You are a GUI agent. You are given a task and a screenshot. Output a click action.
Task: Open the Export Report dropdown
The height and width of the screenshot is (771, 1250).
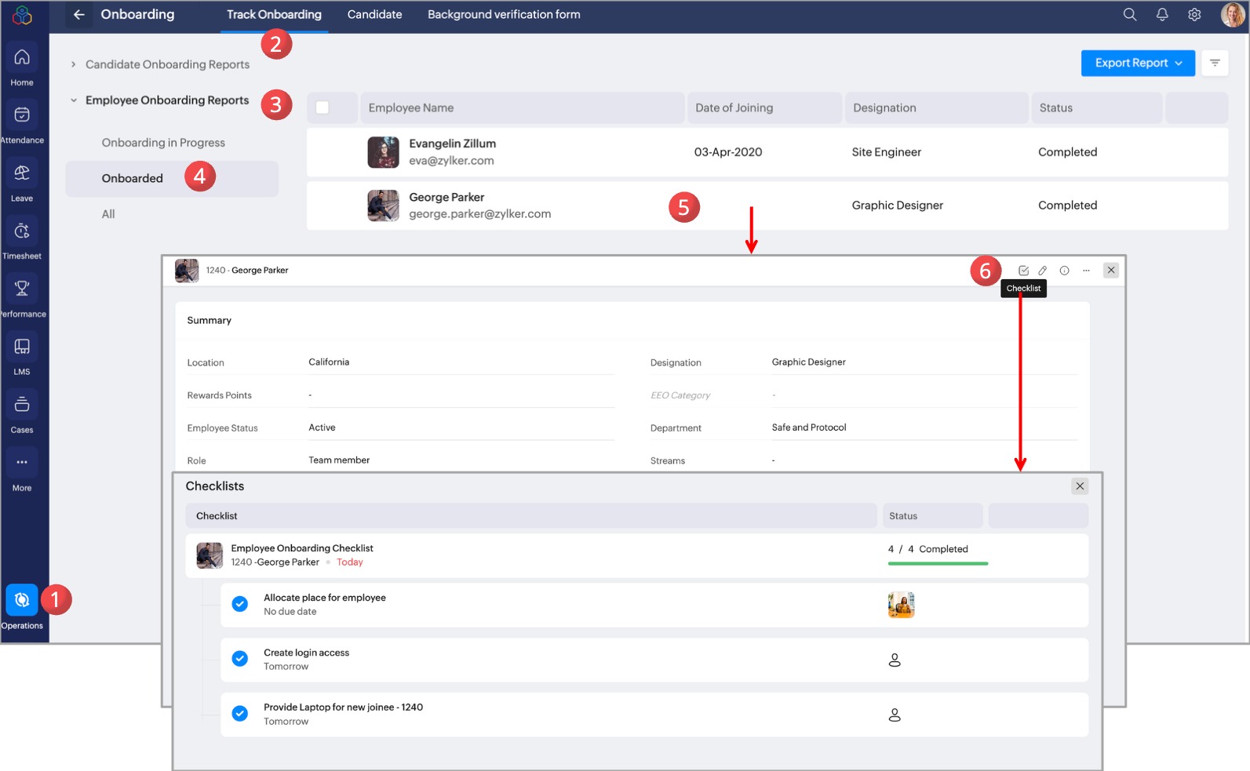(x=1138, y=63)
